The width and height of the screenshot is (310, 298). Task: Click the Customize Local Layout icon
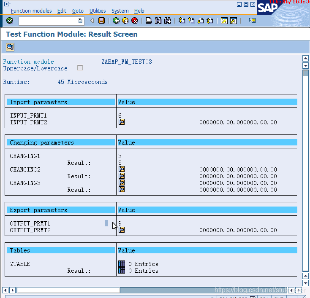[x=252, y=20]
